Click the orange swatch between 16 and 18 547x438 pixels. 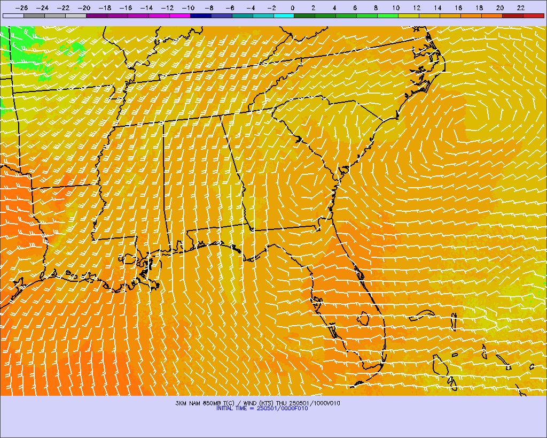click(x=471, y=16)
